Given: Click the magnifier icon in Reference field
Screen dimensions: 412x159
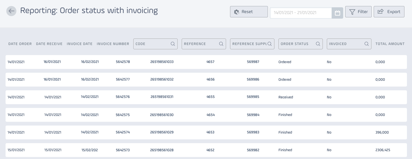Looking at the screenshot, I should 221,44.
